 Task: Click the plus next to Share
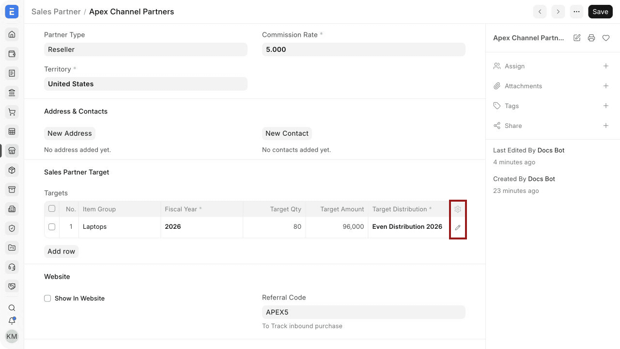pos(606,126)
